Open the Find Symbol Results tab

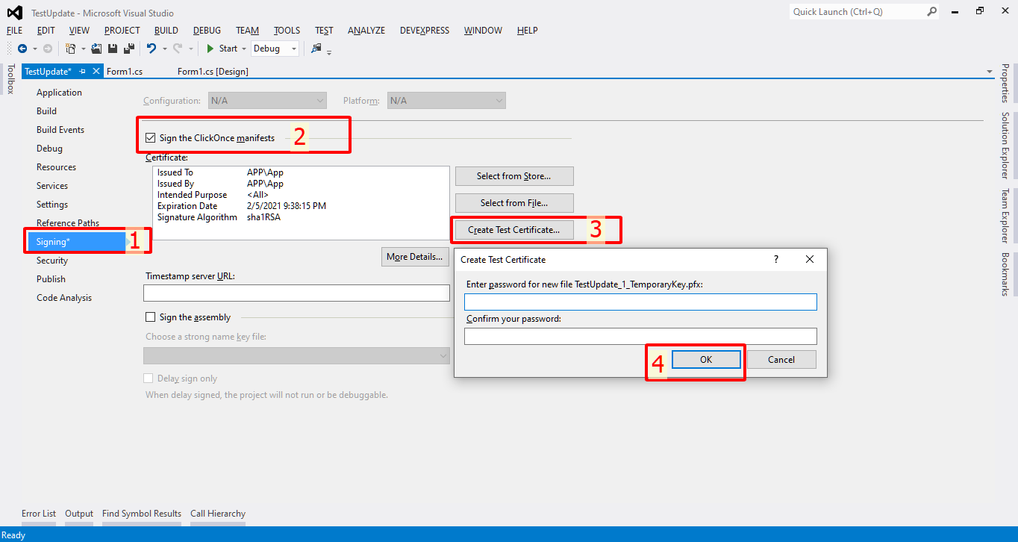click(x=142, y=514)
